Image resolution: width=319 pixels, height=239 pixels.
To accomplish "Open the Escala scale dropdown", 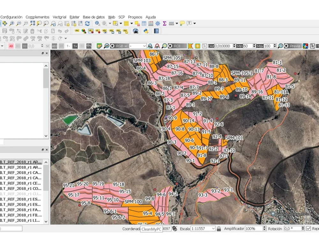I will [203, 228].
